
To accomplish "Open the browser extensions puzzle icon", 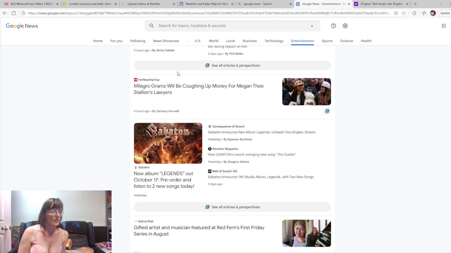I will point(414,13).
